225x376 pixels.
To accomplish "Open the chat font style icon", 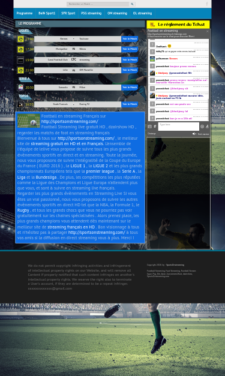I will [x=207, y=127].
